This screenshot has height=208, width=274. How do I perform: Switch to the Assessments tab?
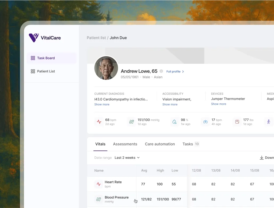coord(125,144)
